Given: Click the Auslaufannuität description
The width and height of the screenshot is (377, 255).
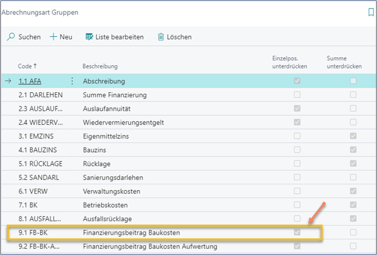Looking at the screenshot, I should point(107,108).
